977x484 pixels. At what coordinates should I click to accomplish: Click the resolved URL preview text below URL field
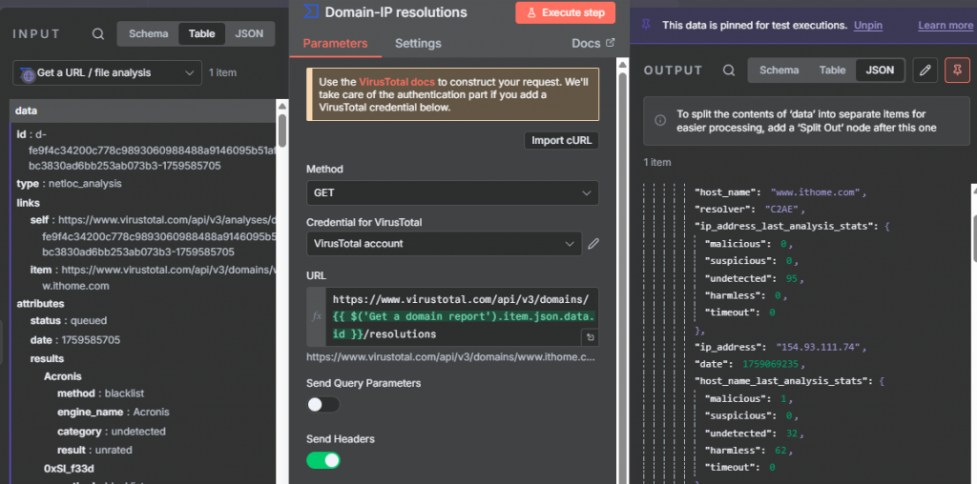pyautogui.click(x=450, y=357)
